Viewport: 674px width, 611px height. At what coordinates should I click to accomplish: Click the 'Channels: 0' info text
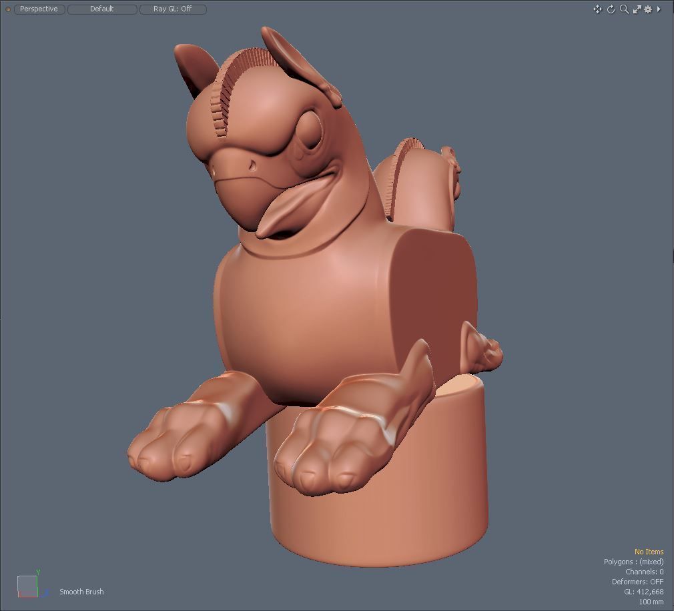point(645,572)
